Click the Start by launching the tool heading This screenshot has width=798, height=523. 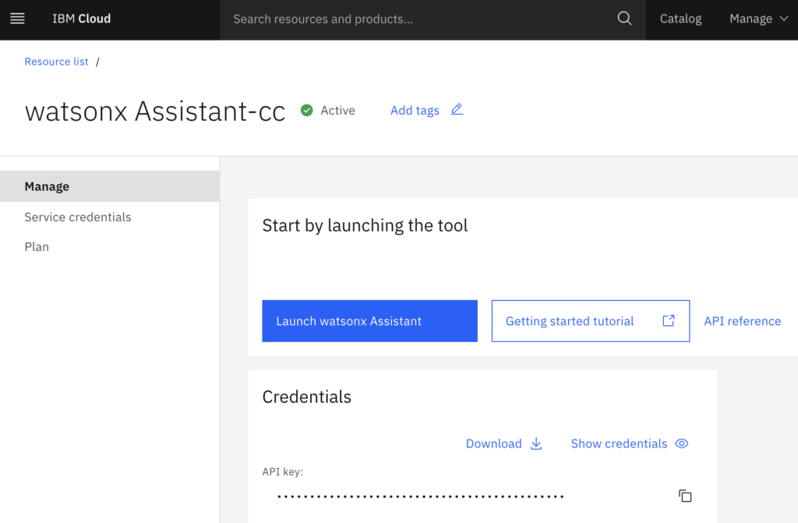click(365, 225)
